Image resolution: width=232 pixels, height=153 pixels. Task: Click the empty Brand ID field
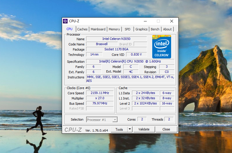tap(140, 44)
